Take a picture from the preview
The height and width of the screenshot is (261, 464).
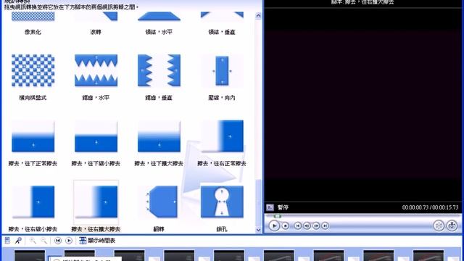[x=452, y=225]
